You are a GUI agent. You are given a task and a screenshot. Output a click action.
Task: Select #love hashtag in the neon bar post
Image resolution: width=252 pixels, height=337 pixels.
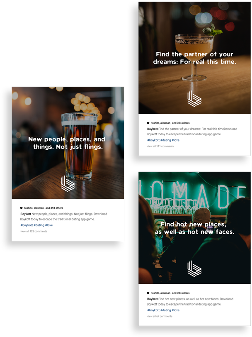[x=176, y=310]
